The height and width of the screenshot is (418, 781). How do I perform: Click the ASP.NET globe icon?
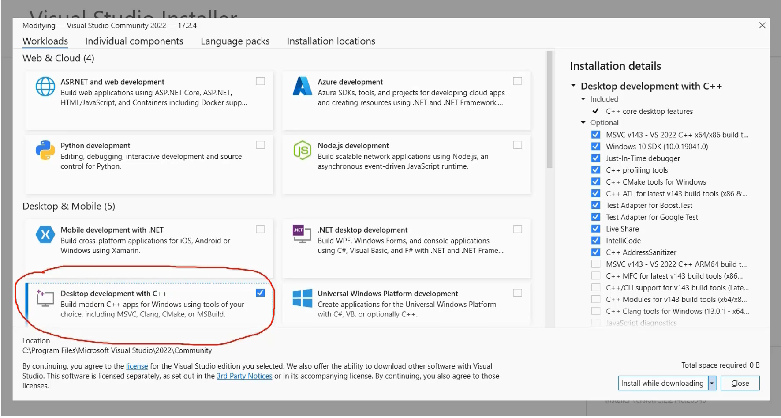tap(45, 87)
